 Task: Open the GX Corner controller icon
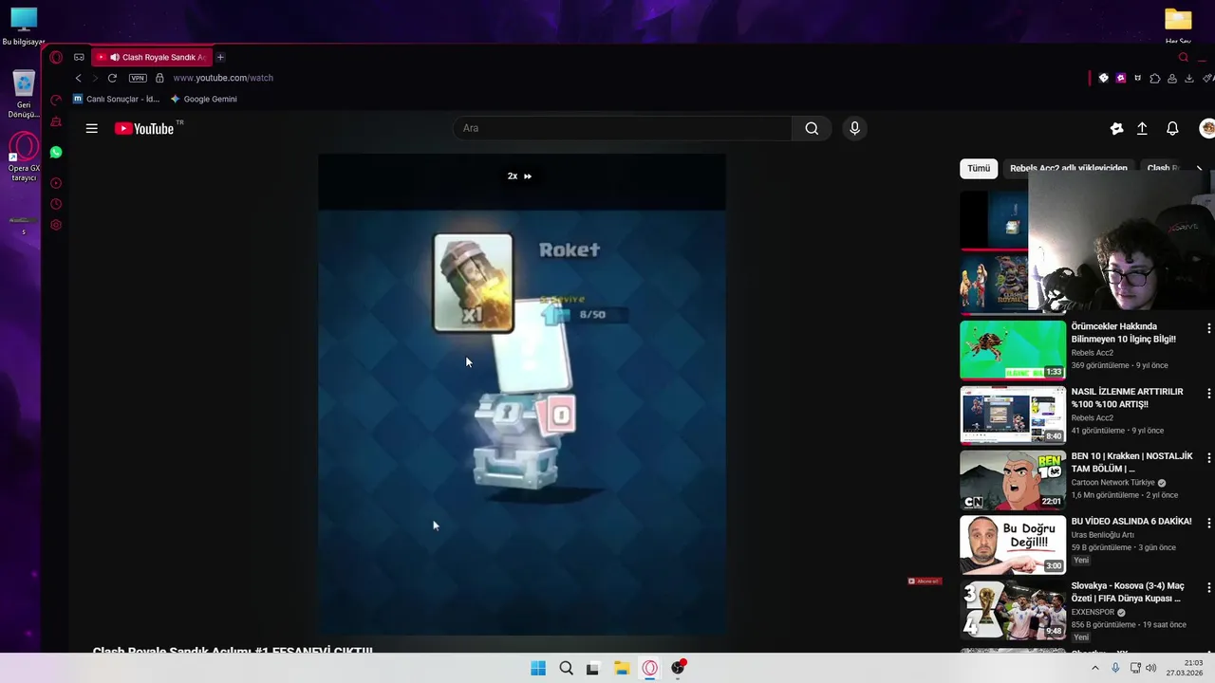(79, 57)
